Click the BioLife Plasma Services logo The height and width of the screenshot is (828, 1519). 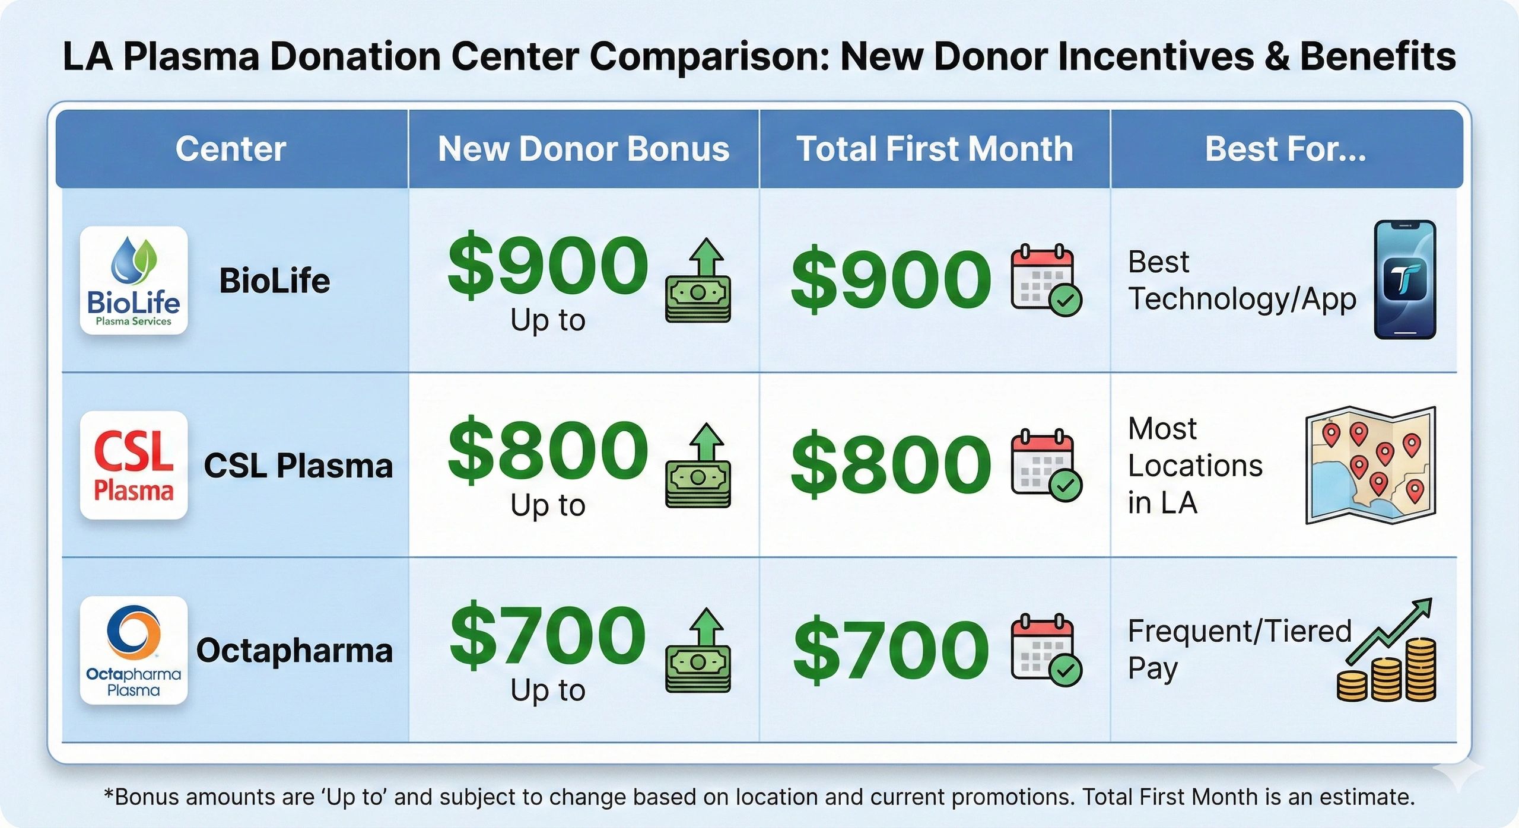134,281
